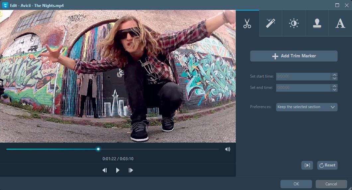
Task: Open the Effects magic wand tab
Action: [271, 23]
